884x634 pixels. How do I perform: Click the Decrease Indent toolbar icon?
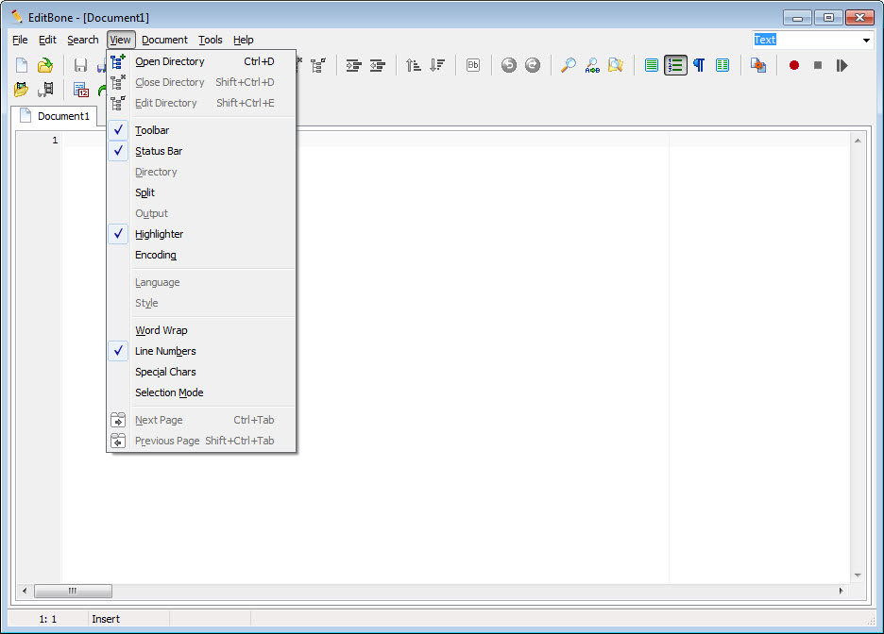coord(377,65)
